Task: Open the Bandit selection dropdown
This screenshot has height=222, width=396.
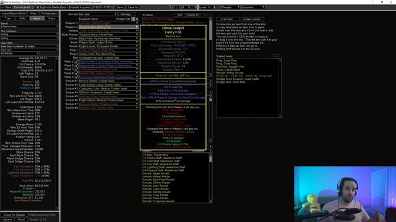Action: tap(29, 26)
